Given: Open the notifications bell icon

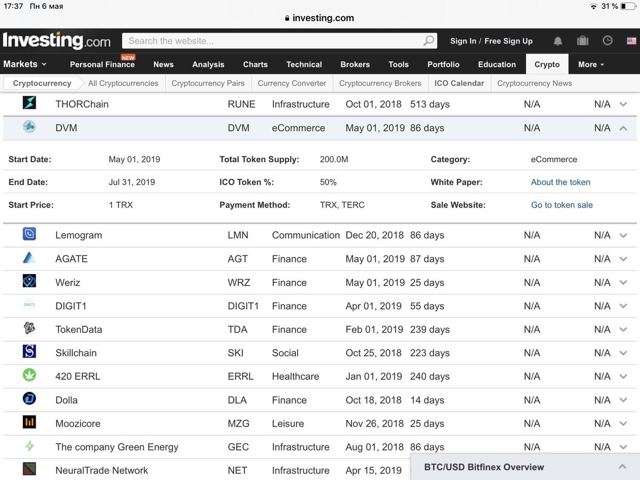Looking at the screenshot, I should click(558, 41).
